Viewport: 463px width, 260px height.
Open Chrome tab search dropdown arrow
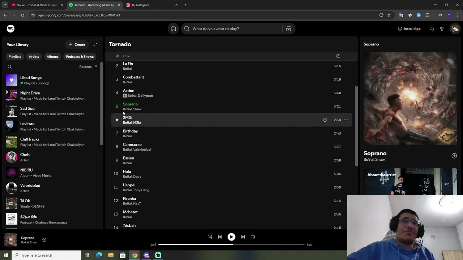tap(5, 5)
